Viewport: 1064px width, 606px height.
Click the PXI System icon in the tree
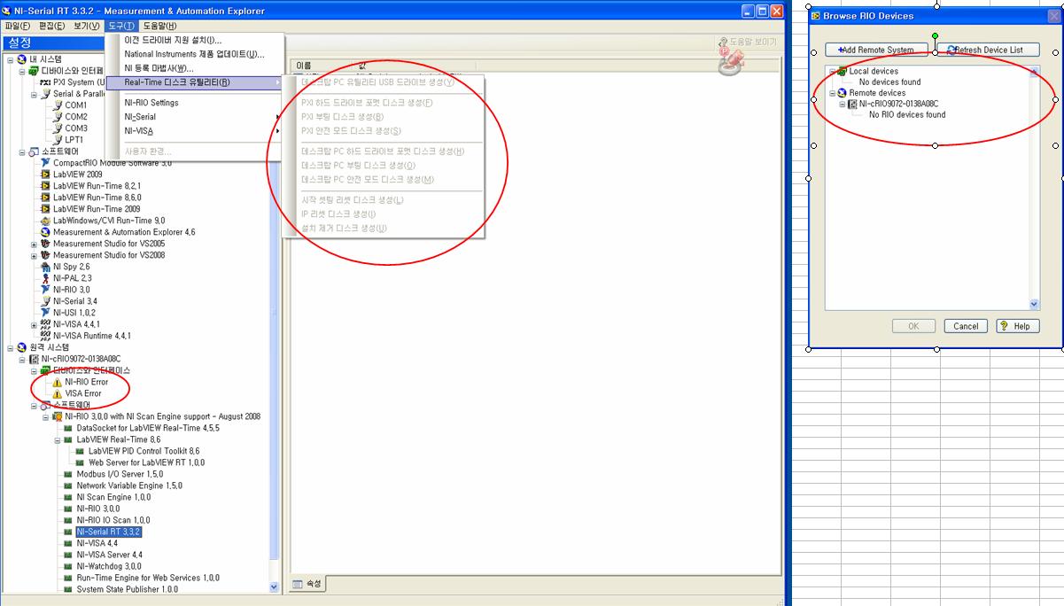46,82
